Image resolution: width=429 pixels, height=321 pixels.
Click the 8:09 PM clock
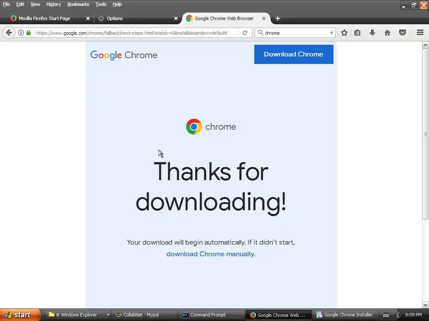(x=413, y=315)
